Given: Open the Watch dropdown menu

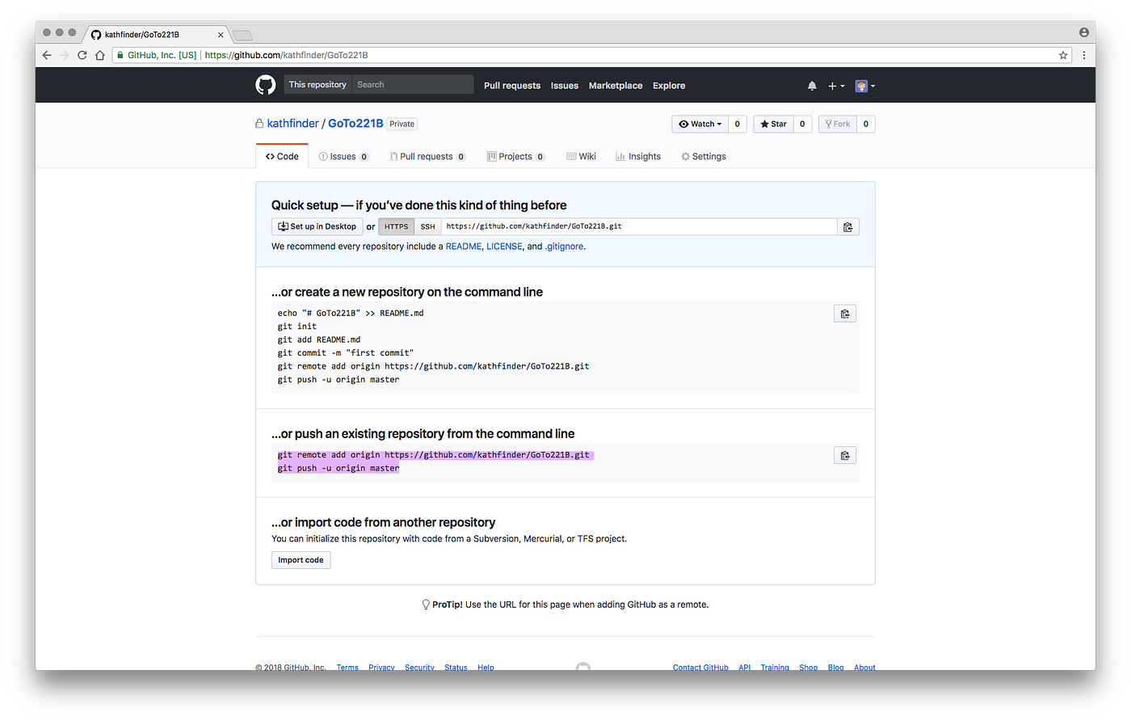Looking at the screenshot, I should coord(700,124).
